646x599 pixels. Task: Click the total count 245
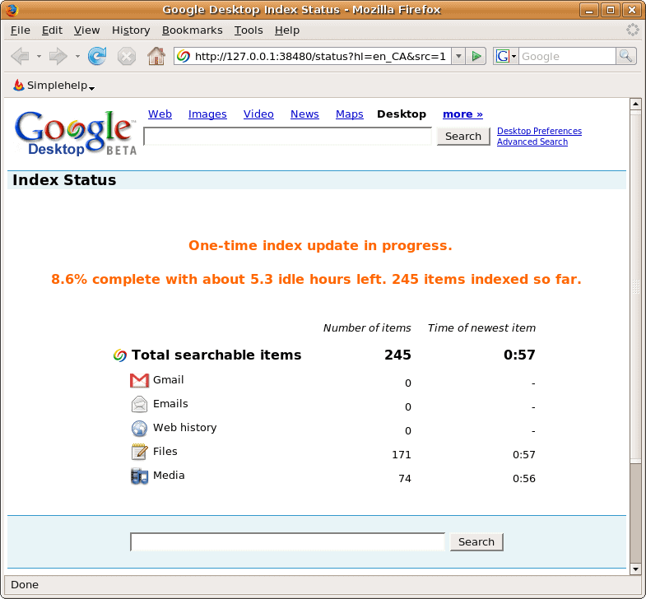pos(397,355)
